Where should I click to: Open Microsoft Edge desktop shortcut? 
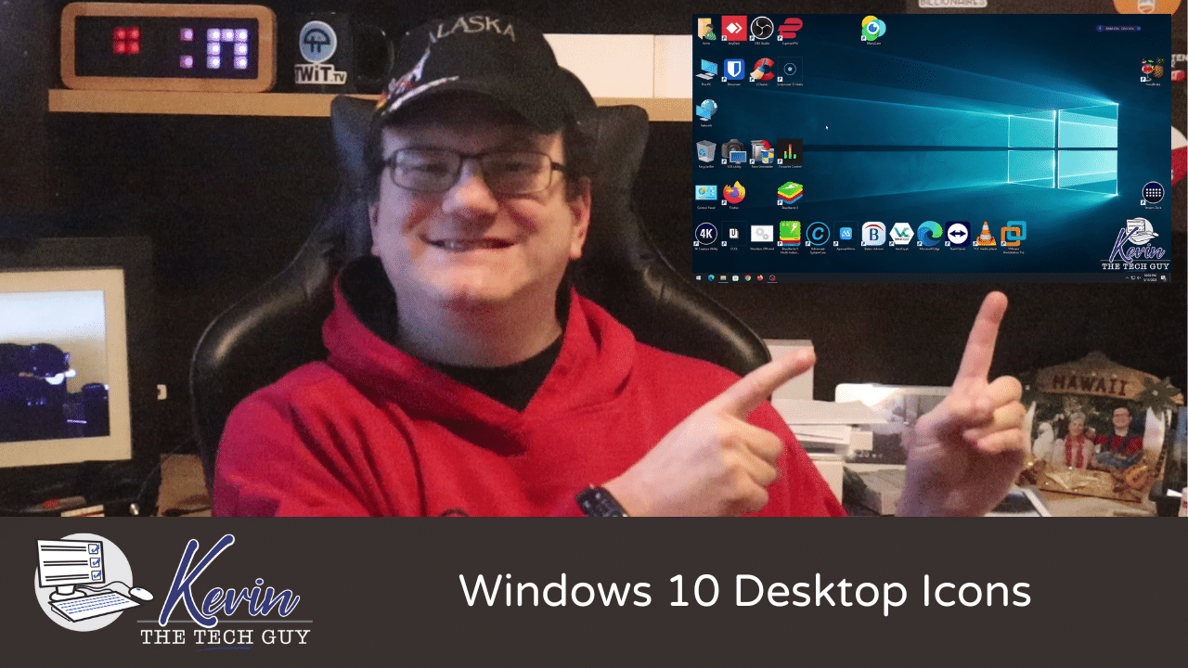(929, 236)
